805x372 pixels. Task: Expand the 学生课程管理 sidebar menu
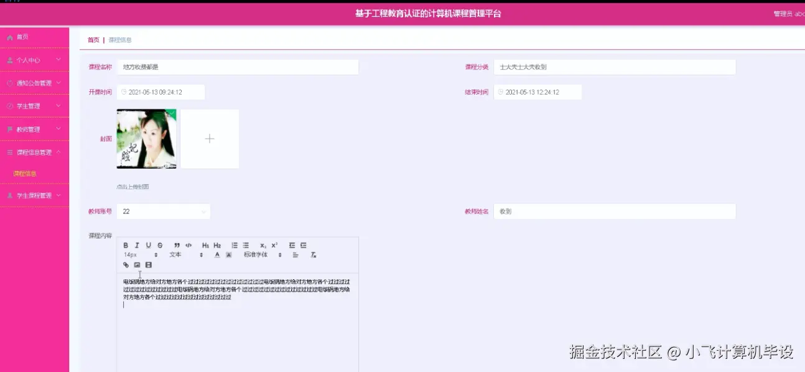click(35, 195)
